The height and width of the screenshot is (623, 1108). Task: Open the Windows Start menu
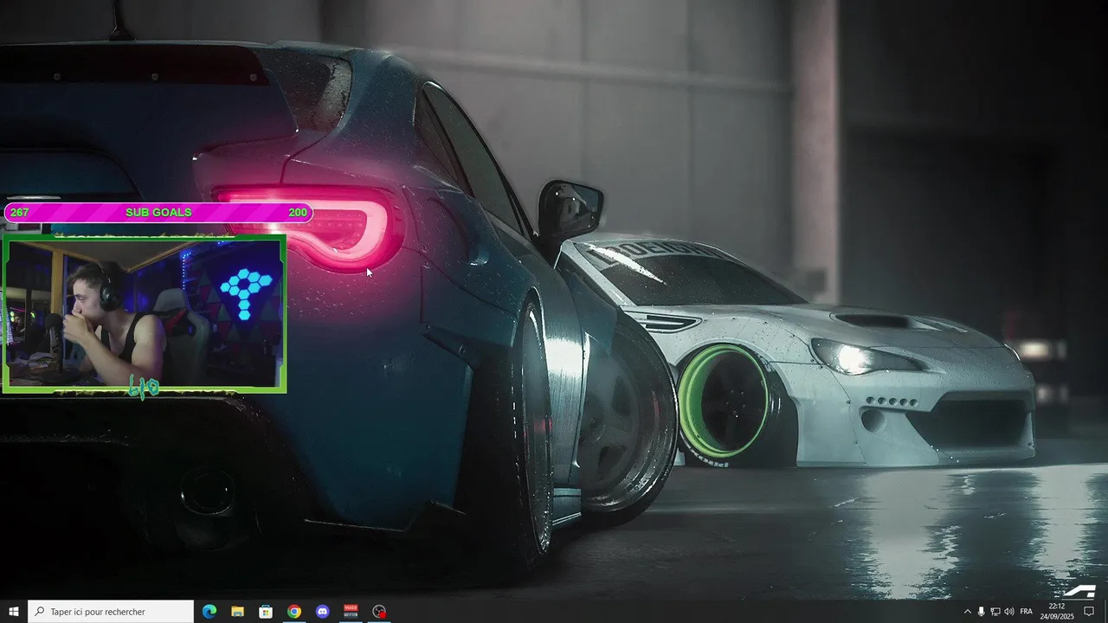pyautogui.click(x=14, y=612)
